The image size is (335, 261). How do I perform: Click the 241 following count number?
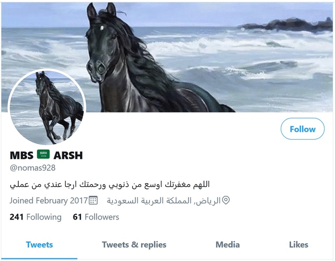16,217
